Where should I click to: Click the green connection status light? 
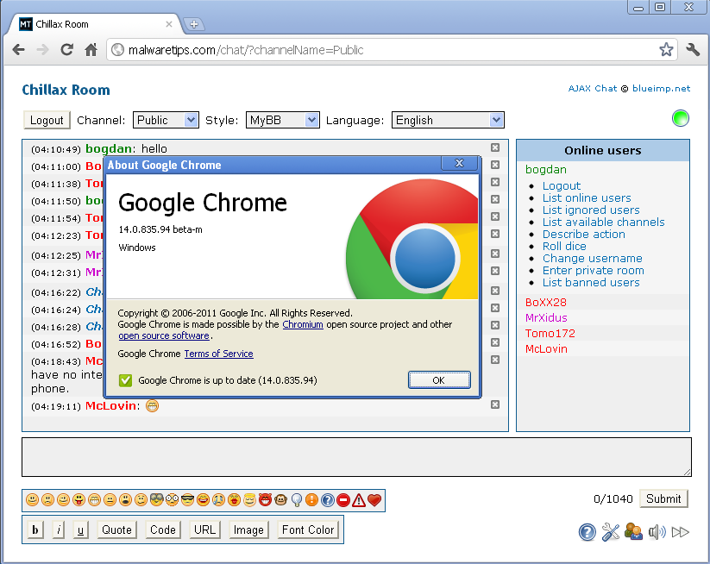coord(680,119)
